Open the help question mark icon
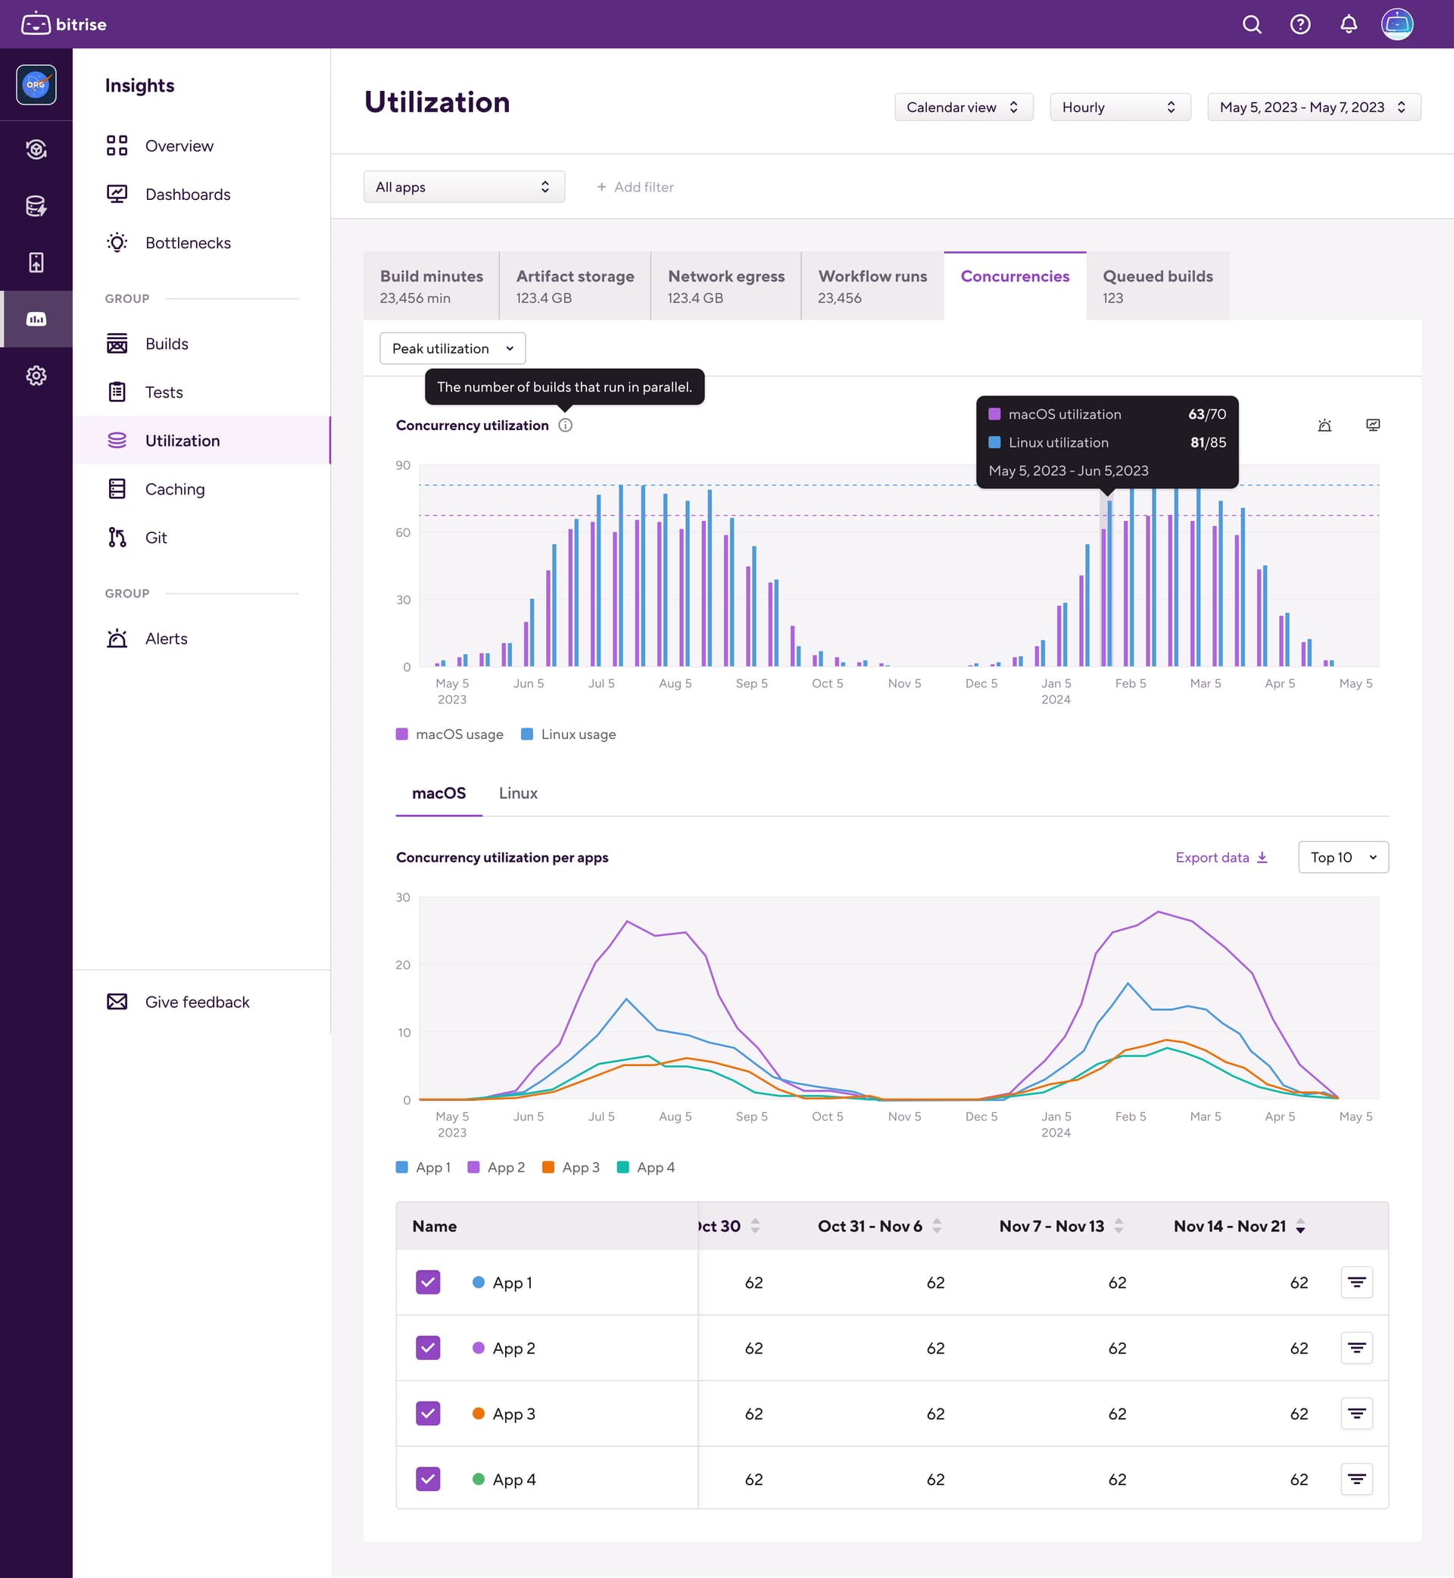 1300,24
